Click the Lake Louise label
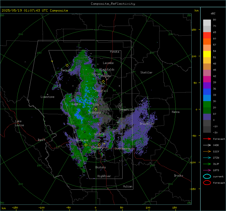 19,123
